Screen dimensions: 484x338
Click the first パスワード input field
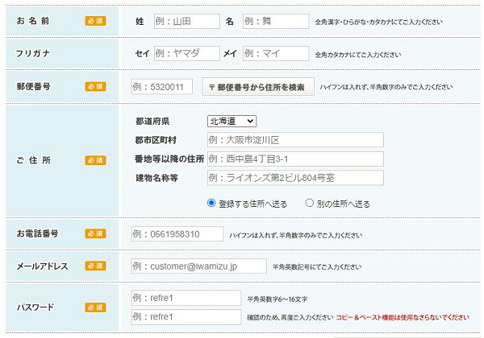186,299
